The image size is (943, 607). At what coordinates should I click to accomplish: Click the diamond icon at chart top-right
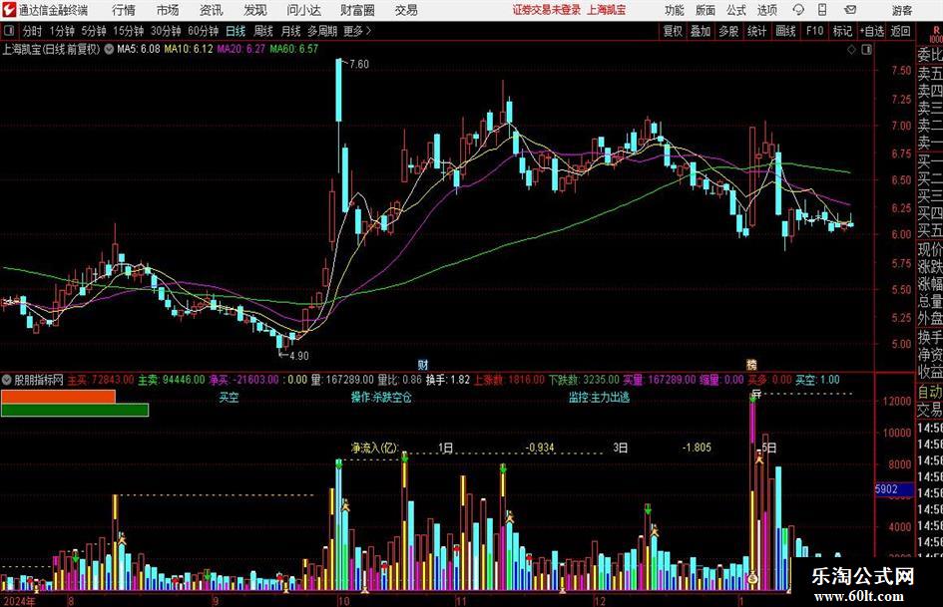(x=851, y=49)
